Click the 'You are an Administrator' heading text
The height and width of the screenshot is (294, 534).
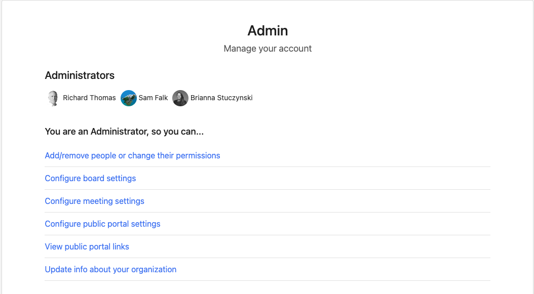[x=124, y=132]
